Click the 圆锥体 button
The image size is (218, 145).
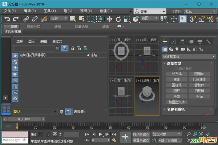(199, 74)
